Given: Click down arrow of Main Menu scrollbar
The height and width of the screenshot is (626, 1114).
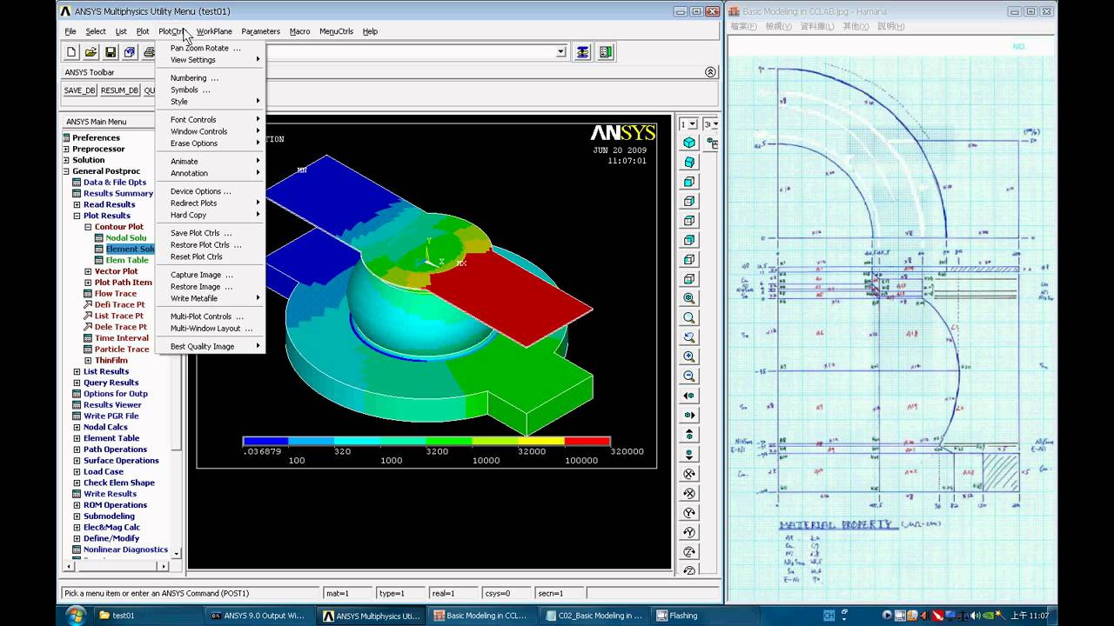Looking at the screenshot, I should pyautogui.click(x=177, y=553).
